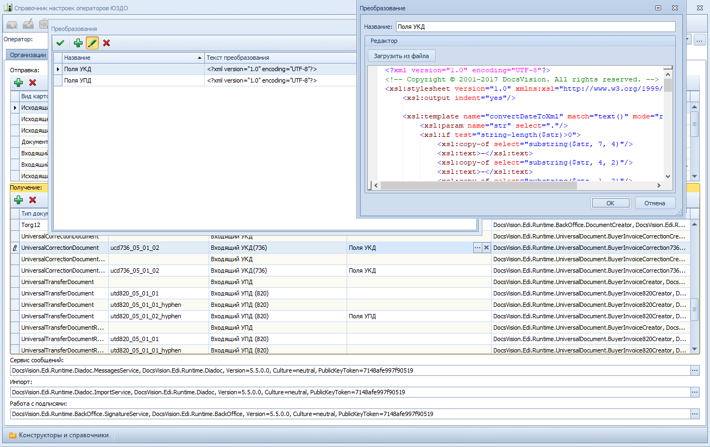710x447 pixels.
Task: Click second gray toolbar icon with pencil
Action: pos(28,24)
